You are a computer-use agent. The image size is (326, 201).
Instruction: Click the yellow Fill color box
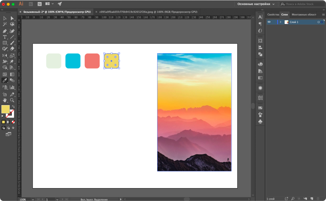5,109
